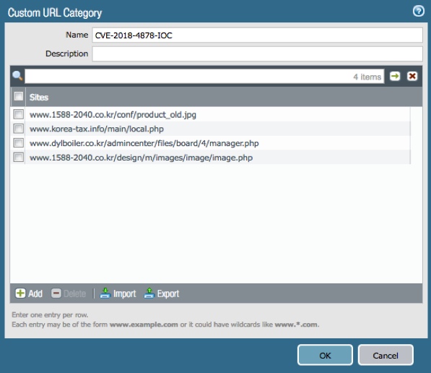Confirm with the OK button
The width and height of the screenshot is (431, 373).
325,355
